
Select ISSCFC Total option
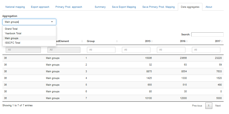12,43
